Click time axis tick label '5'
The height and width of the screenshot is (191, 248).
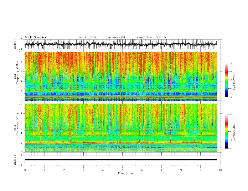pyautogui.click(x=122, y=170)
